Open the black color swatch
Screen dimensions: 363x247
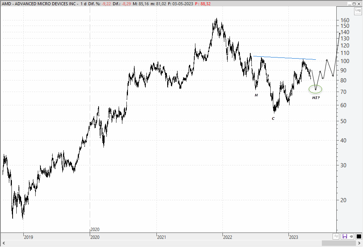coord(359,236)
